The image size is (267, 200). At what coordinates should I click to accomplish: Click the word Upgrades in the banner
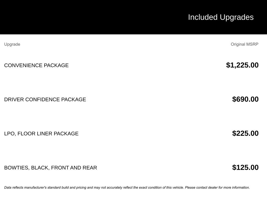(237, 17)
